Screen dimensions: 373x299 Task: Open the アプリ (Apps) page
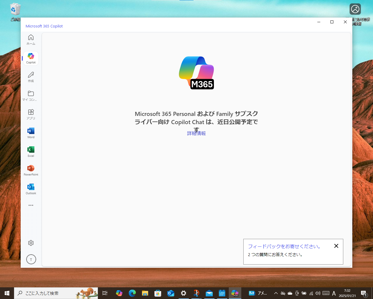click(x=31, y=114)
